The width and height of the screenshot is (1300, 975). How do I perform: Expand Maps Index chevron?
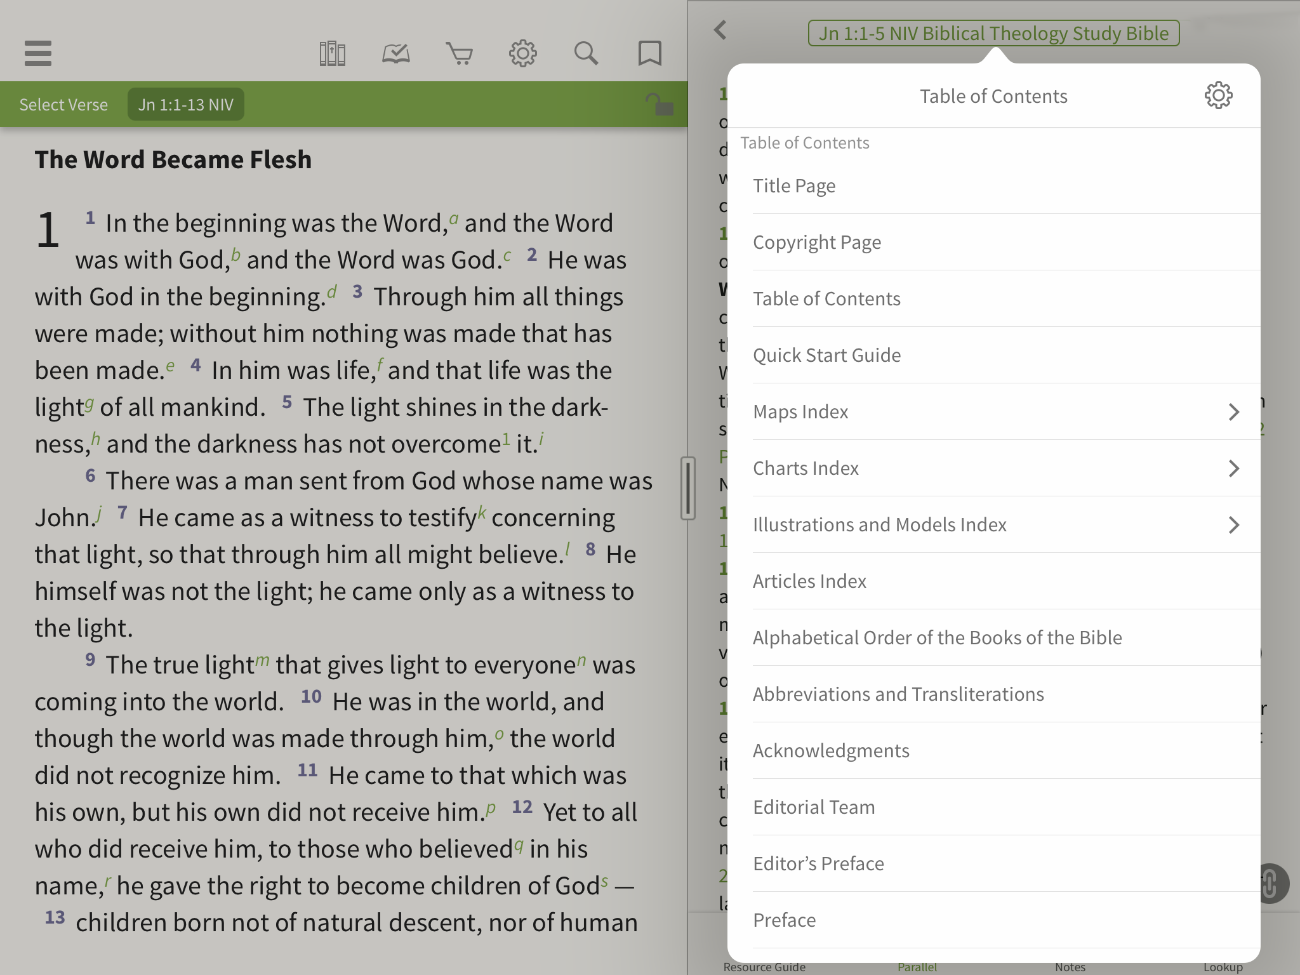[x=1233, y=412]
